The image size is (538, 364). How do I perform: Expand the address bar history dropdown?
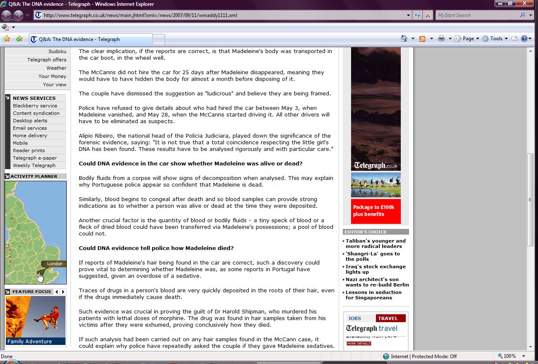[409, 15]
